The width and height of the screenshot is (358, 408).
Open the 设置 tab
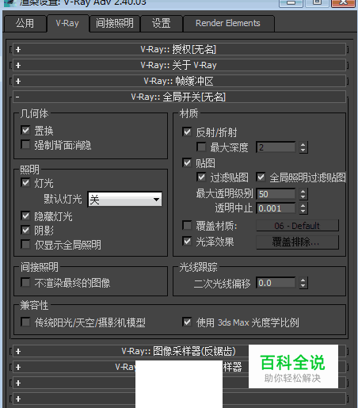pos(161,24)
